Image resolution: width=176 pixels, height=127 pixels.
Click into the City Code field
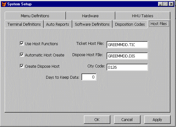tap(127, 67)
